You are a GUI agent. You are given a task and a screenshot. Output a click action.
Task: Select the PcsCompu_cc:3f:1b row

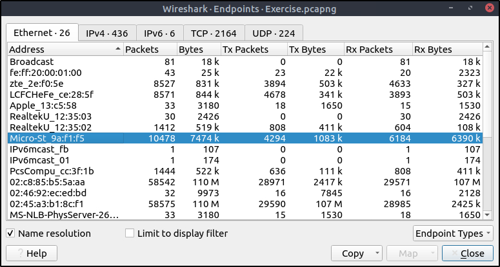click(65, 170)
